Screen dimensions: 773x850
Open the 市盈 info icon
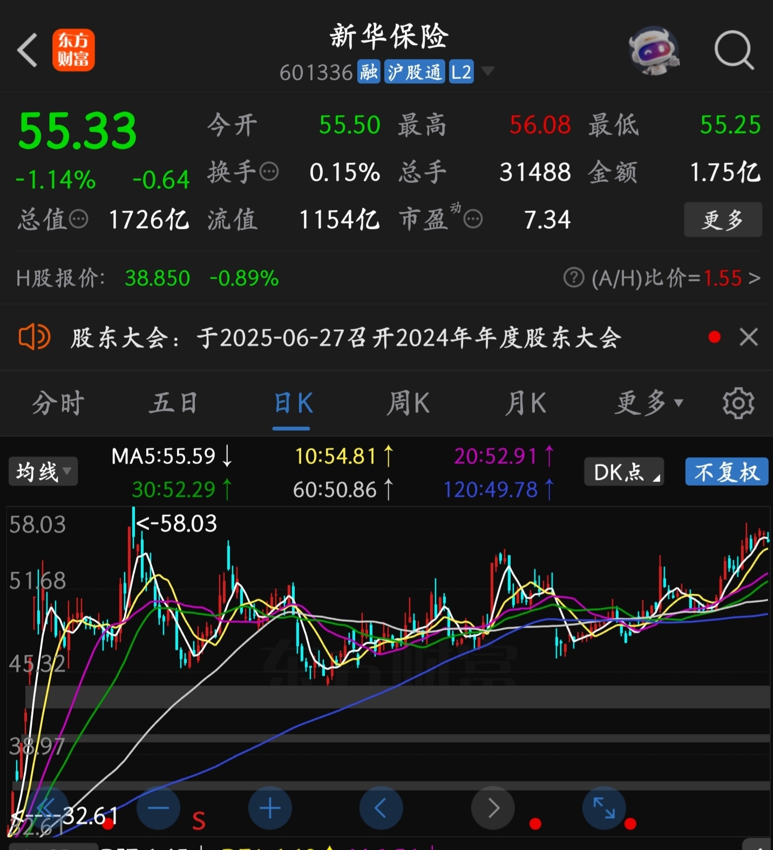tap(473, 220)
